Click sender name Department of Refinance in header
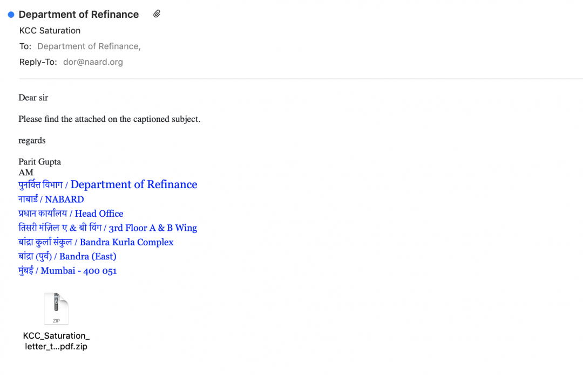 click(x=79, y=15)
